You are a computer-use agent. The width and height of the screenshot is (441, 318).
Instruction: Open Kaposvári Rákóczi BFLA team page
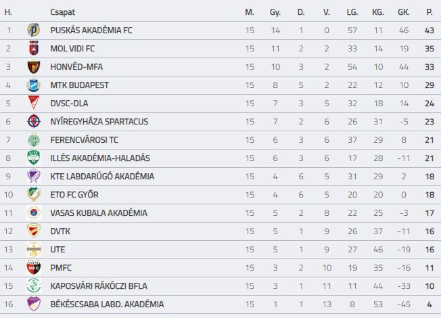click(x=99, y=286)
